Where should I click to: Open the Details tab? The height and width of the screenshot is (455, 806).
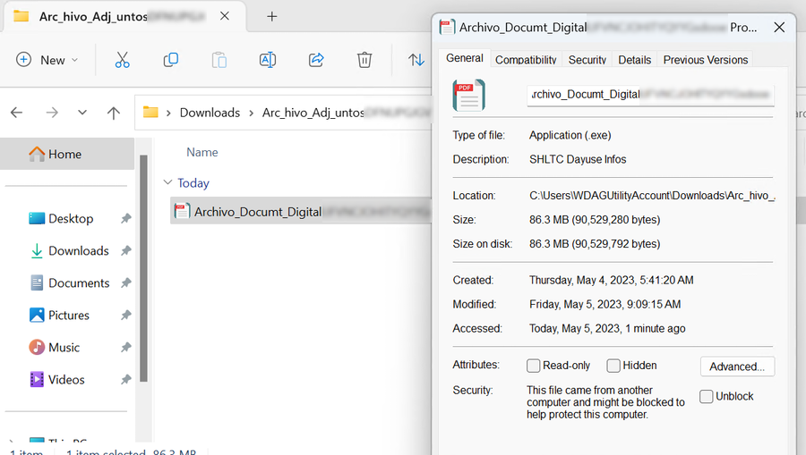click(634, 60)
